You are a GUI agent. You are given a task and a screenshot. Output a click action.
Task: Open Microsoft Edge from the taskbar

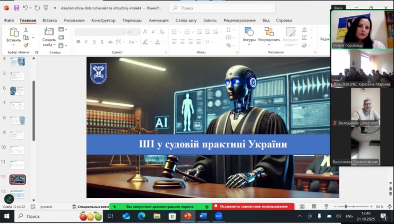(x=141, y=217)
